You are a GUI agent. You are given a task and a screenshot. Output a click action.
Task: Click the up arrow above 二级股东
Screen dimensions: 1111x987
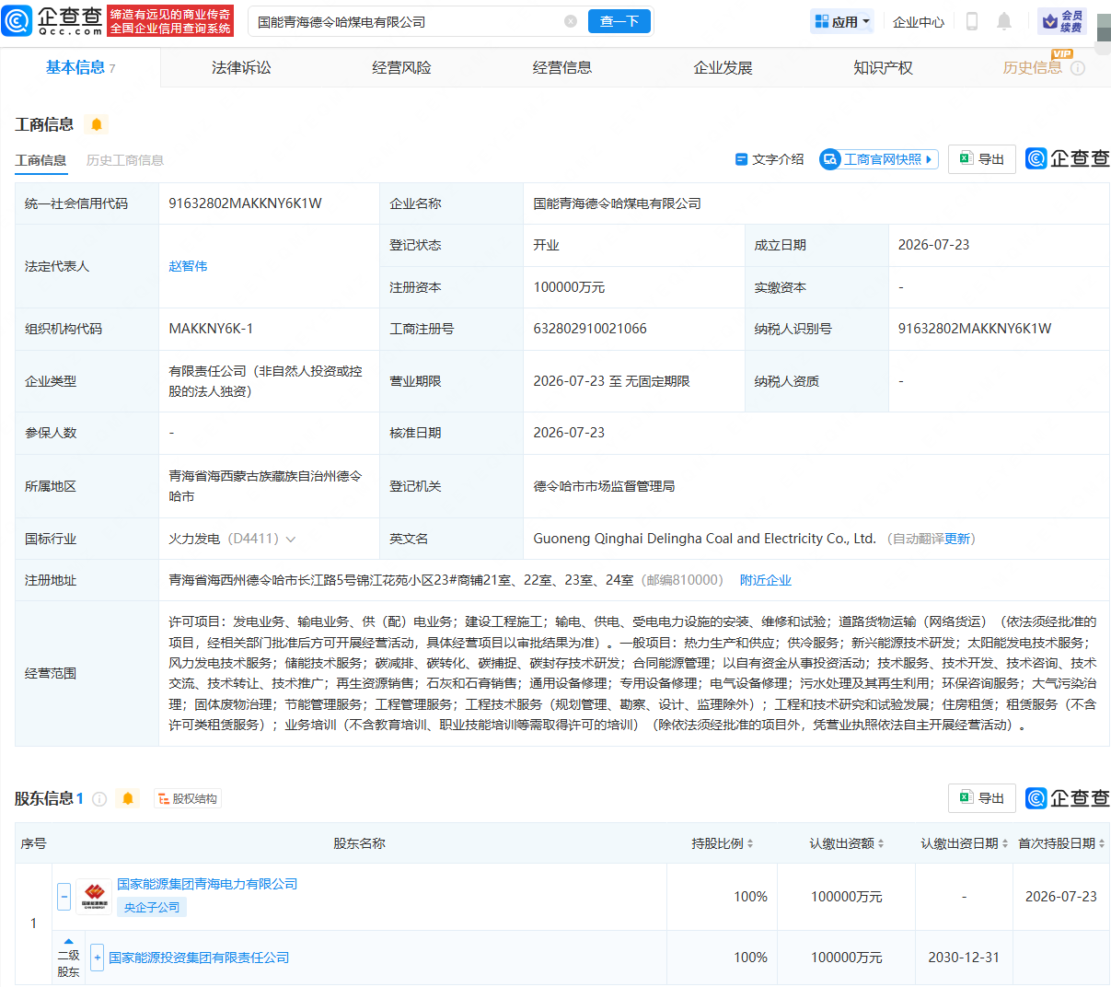[x=69, y=941]
